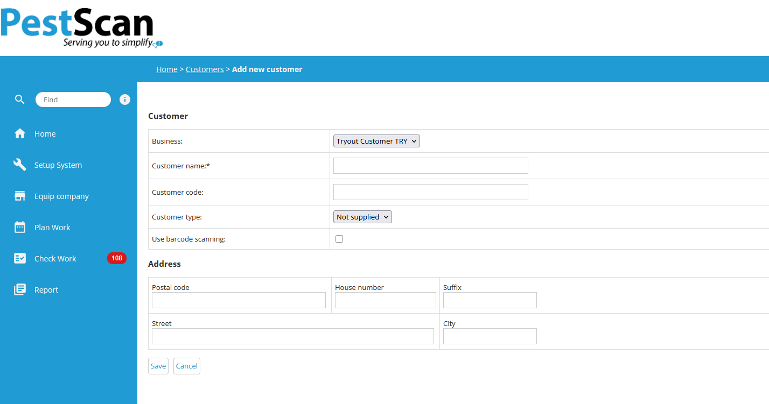Screen dimensions: 769x404
Task: Focus the Customer code input field
Action: [431, 192]
